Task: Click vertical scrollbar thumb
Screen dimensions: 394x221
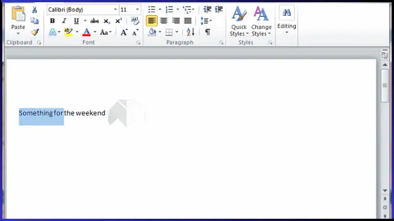Action: (x=385, y=86)
